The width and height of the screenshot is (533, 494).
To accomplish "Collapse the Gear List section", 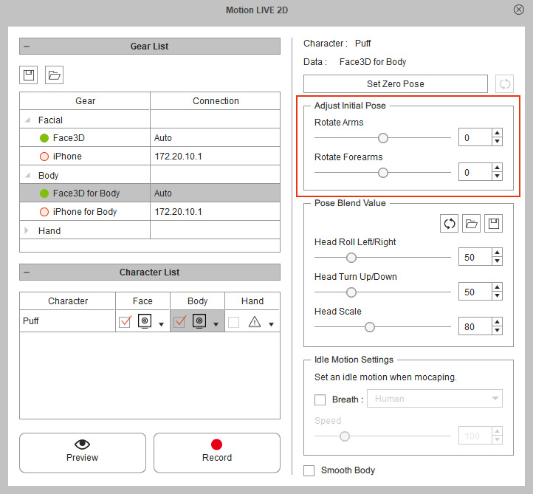I will click(x=27, y=47).
